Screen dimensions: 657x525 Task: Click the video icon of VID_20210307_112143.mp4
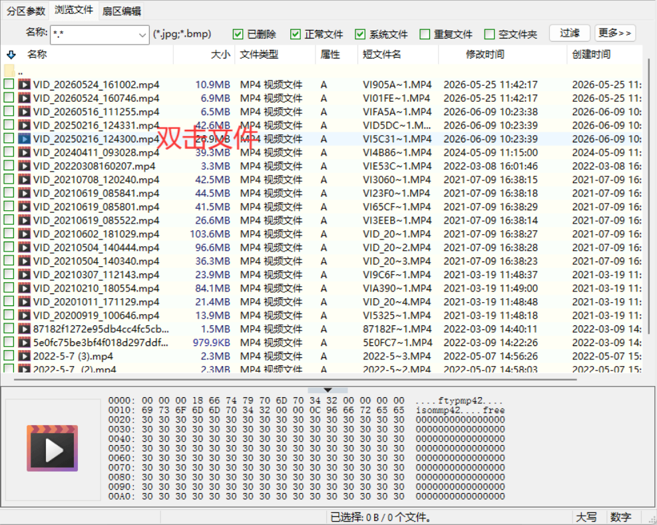pyautogui.click(x=25, y=274)
